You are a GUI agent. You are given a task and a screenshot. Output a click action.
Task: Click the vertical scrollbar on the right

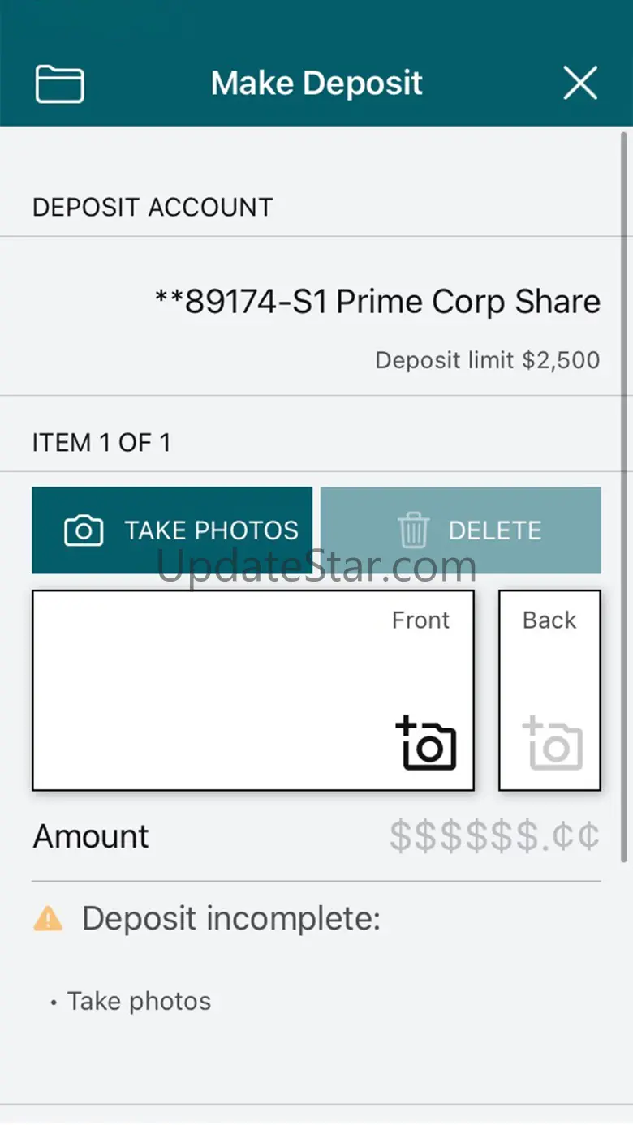point(624,487)
